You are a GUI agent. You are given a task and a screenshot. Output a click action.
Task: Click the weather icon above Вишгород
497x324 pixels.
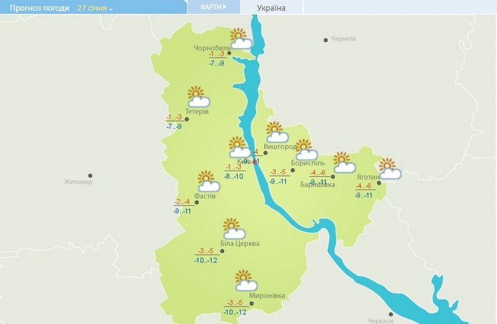tap(277, 132)
